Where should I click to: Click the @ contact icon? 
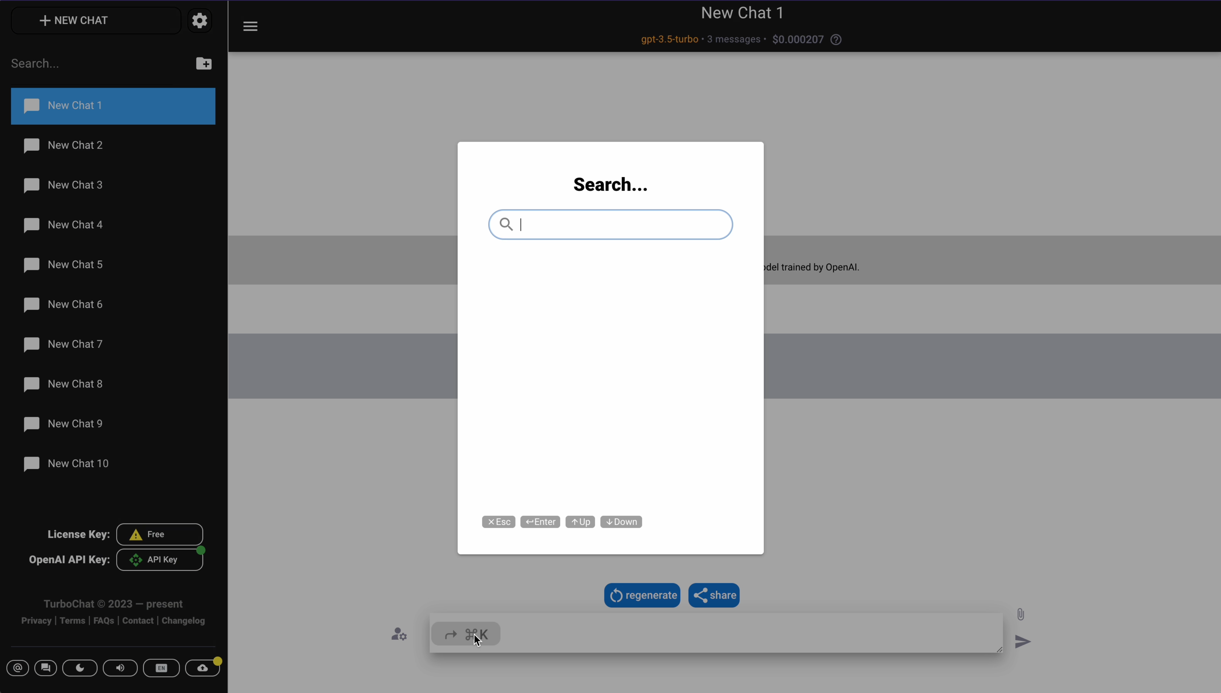(18, 668)
